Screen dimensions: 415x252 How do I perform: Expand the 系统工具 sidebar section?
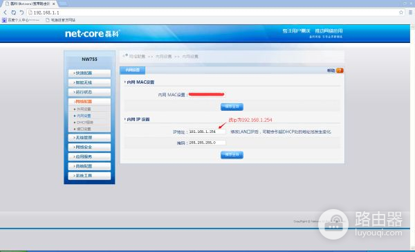tap(89, 176)
